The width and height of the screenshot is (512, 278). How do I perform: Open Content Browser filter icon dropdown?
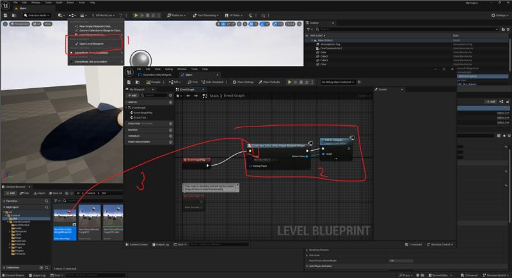point(56,201)
